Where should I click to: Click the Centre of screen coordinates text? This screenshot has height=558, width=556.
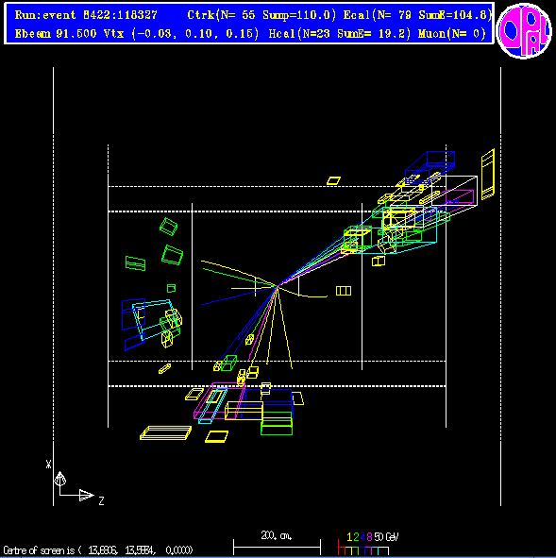[x=98, y=550]
